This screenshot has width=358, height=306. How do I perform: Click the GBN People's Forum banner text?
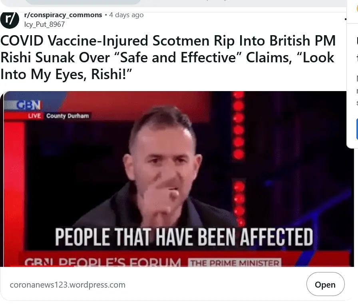(x=103, y=262)
